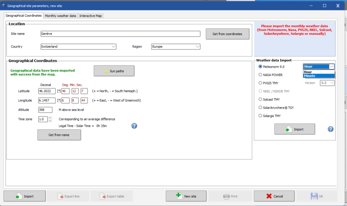Select the NASA POWER radio button
347x206 pixels.
click(x=260, y=75)
